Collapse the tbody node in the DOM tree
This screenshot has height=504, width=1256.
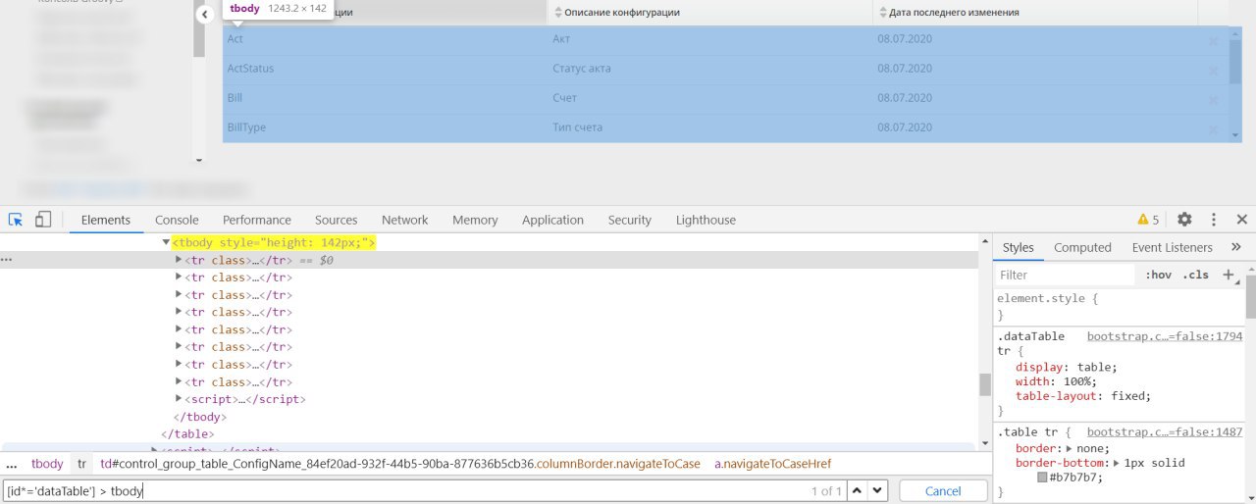click(x=166, y=242)
